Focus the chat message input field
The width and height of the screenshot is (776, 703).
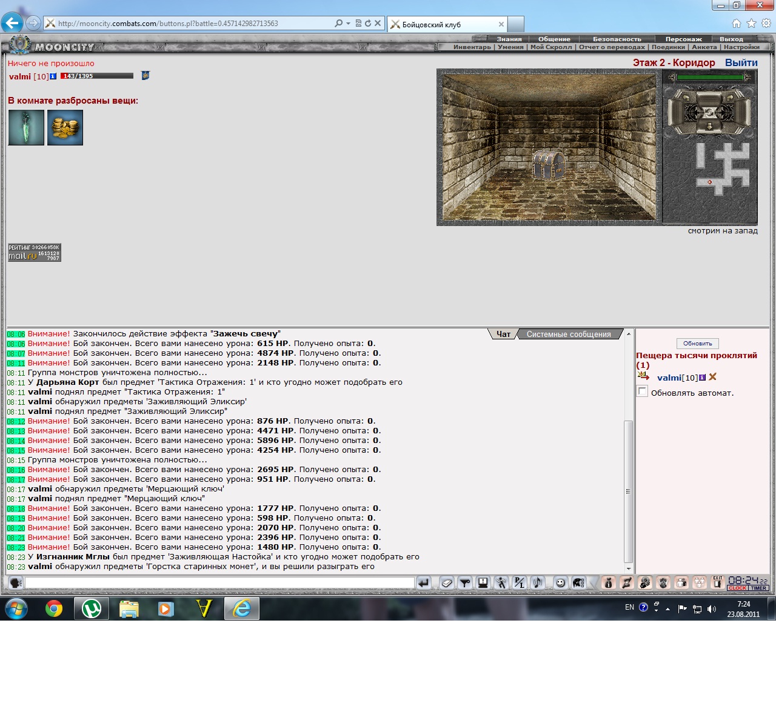(x=219, y=582)
